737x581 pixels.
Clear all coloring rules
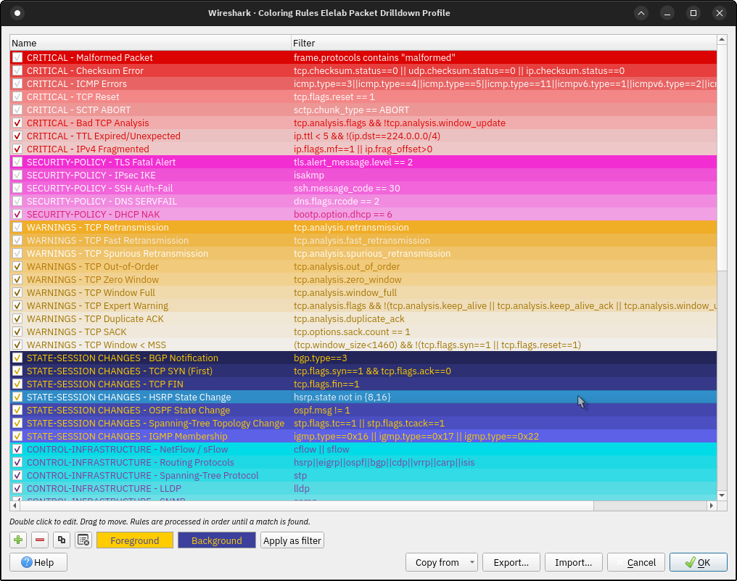coord(83,540)
